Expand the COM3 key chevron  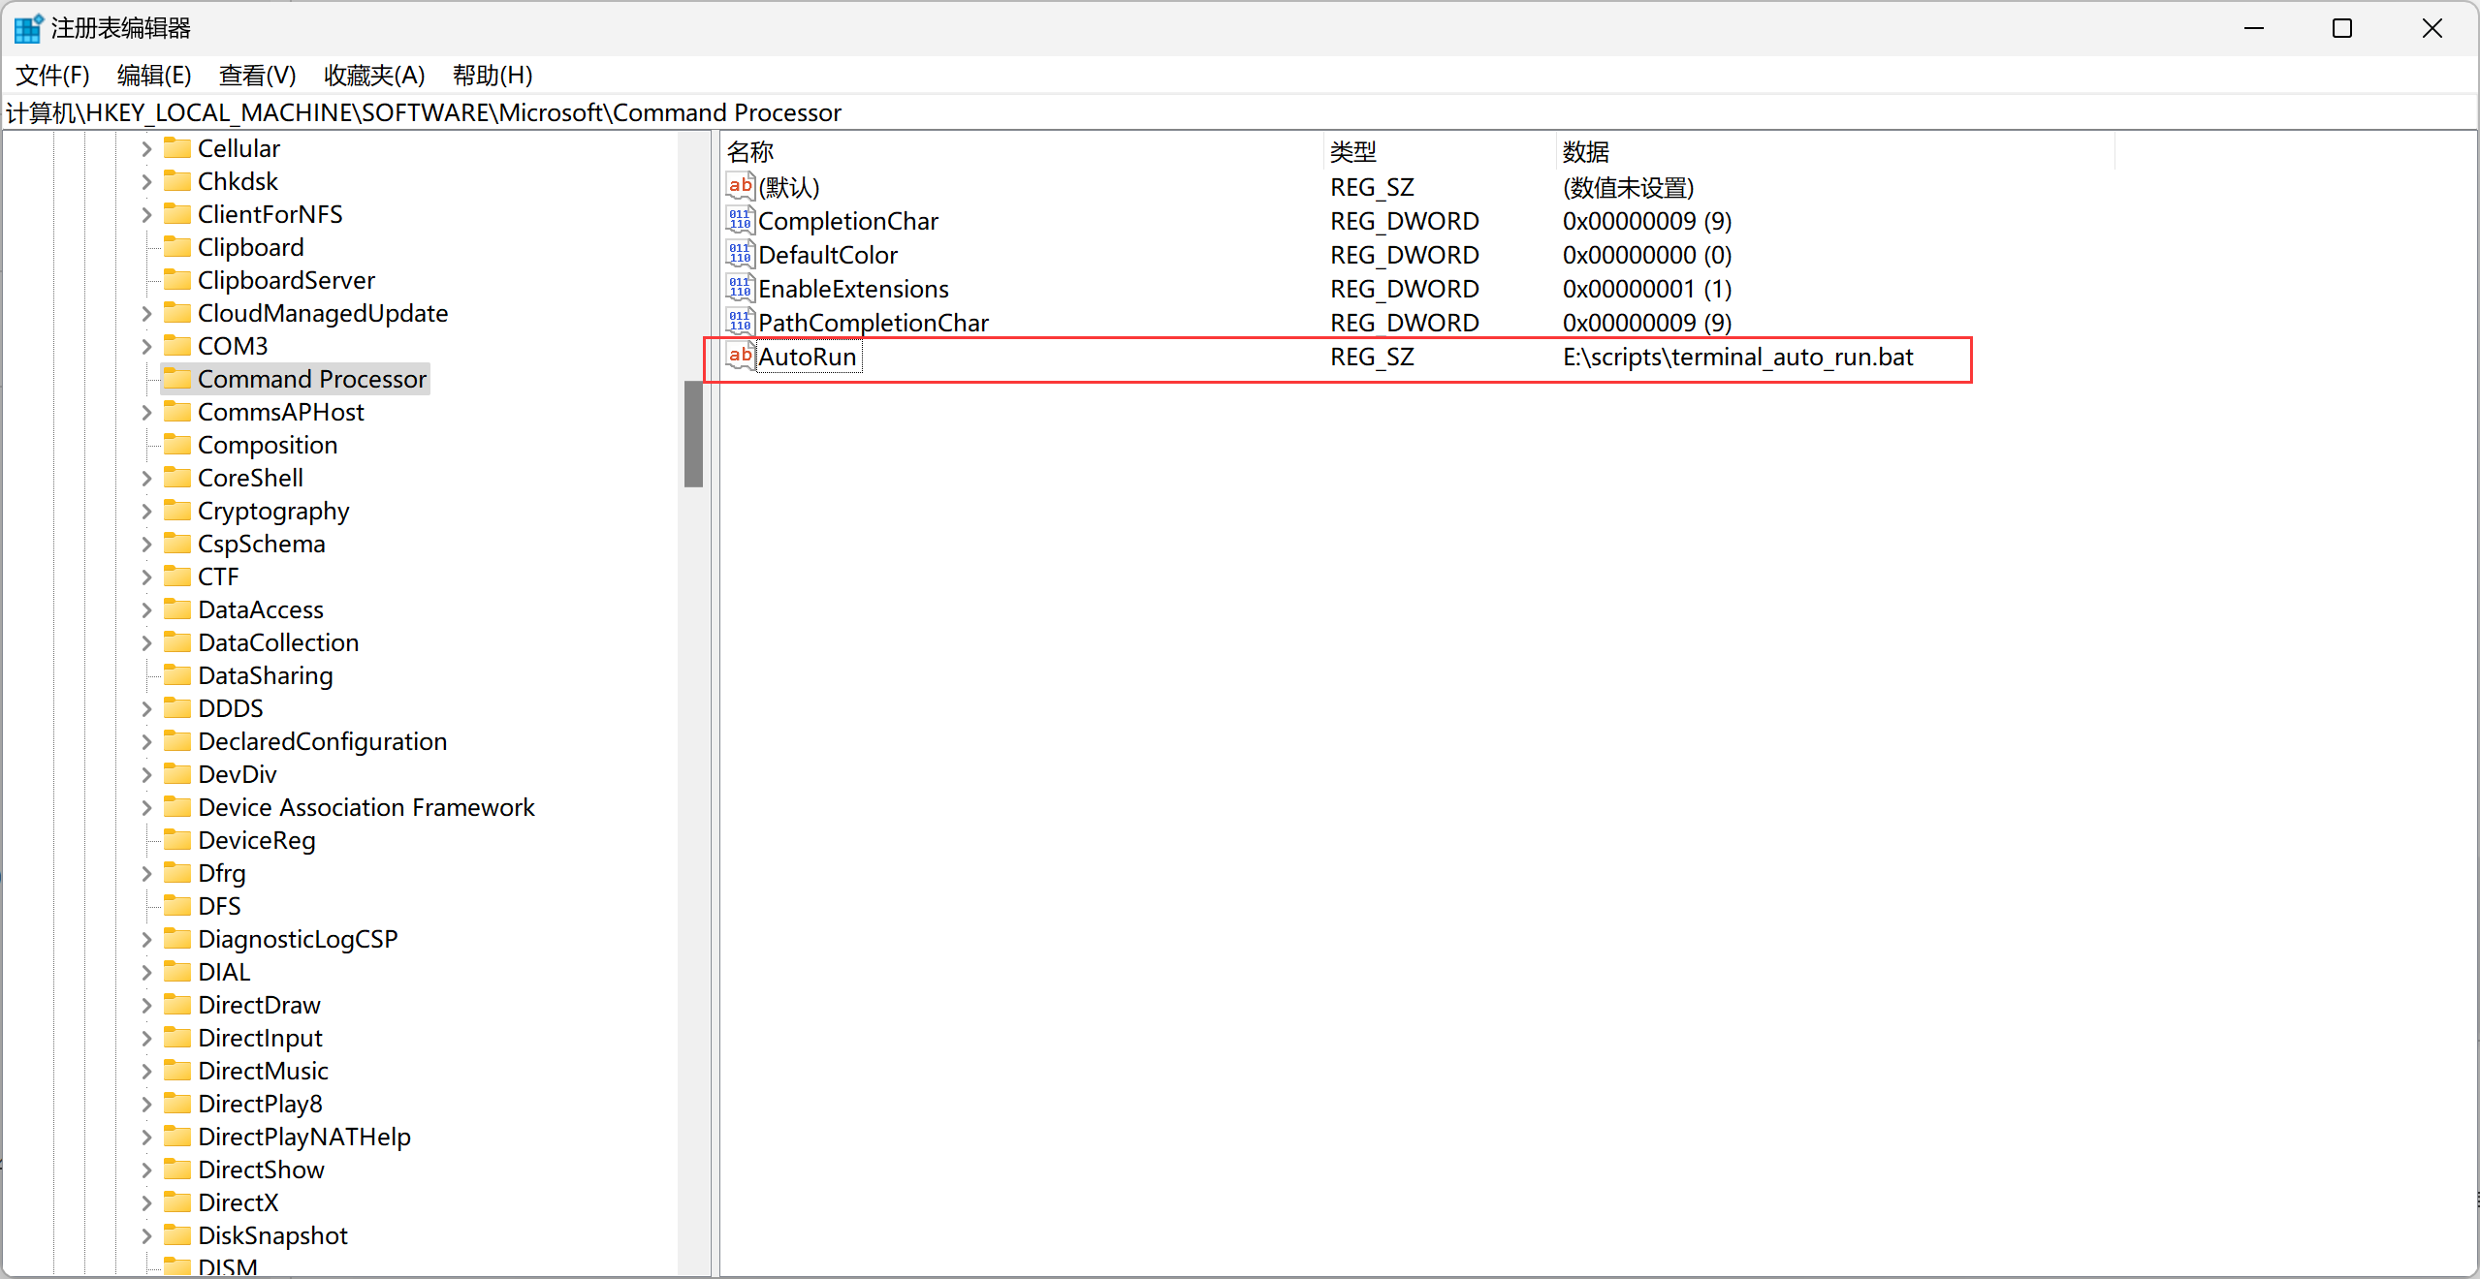click(146, 347)
